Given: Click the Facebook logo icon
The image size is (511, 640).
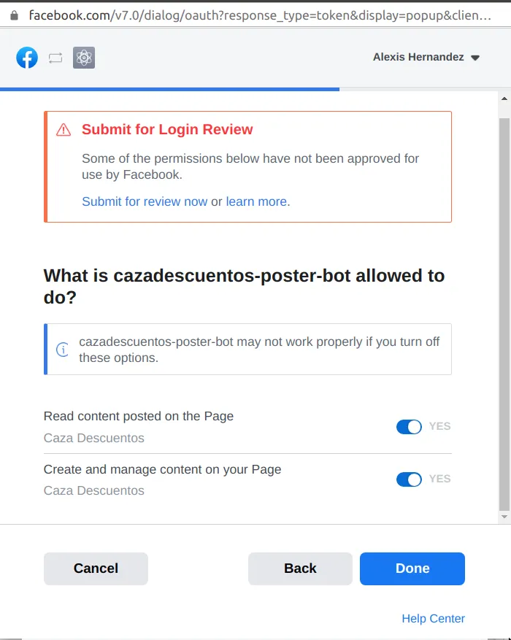Looking at the screenshot, I should [x=27, y=58].
